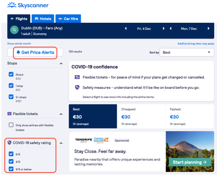Uncheck the Direct stops filter
Viewport: 217px width, 177px height.
pos(11,74)
